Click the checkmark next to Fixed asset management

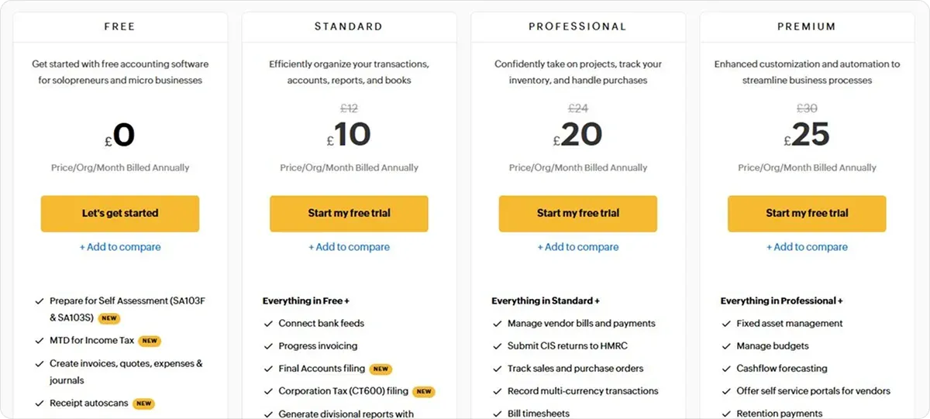726,324
